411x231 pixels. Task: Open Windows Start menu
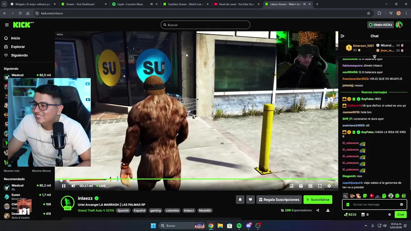click(x=153, y=226)
